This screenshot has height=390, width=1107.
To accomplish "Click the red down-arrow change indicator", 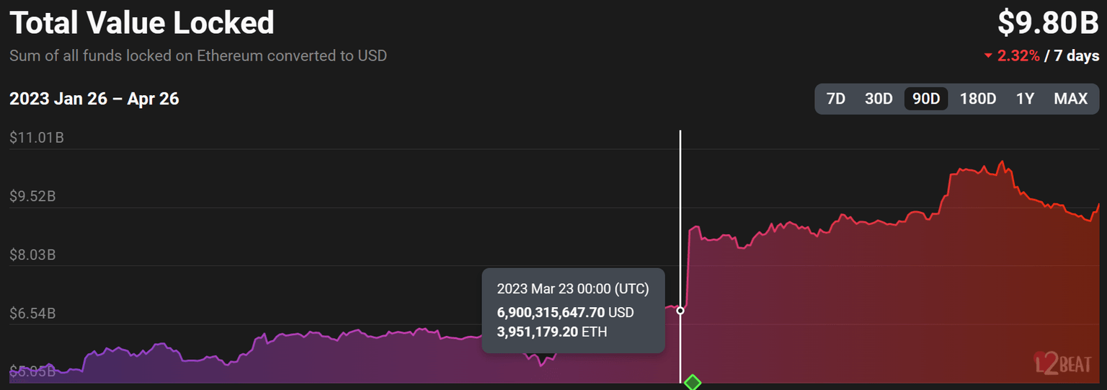I will pyautogui.click(x=988, y=56).
